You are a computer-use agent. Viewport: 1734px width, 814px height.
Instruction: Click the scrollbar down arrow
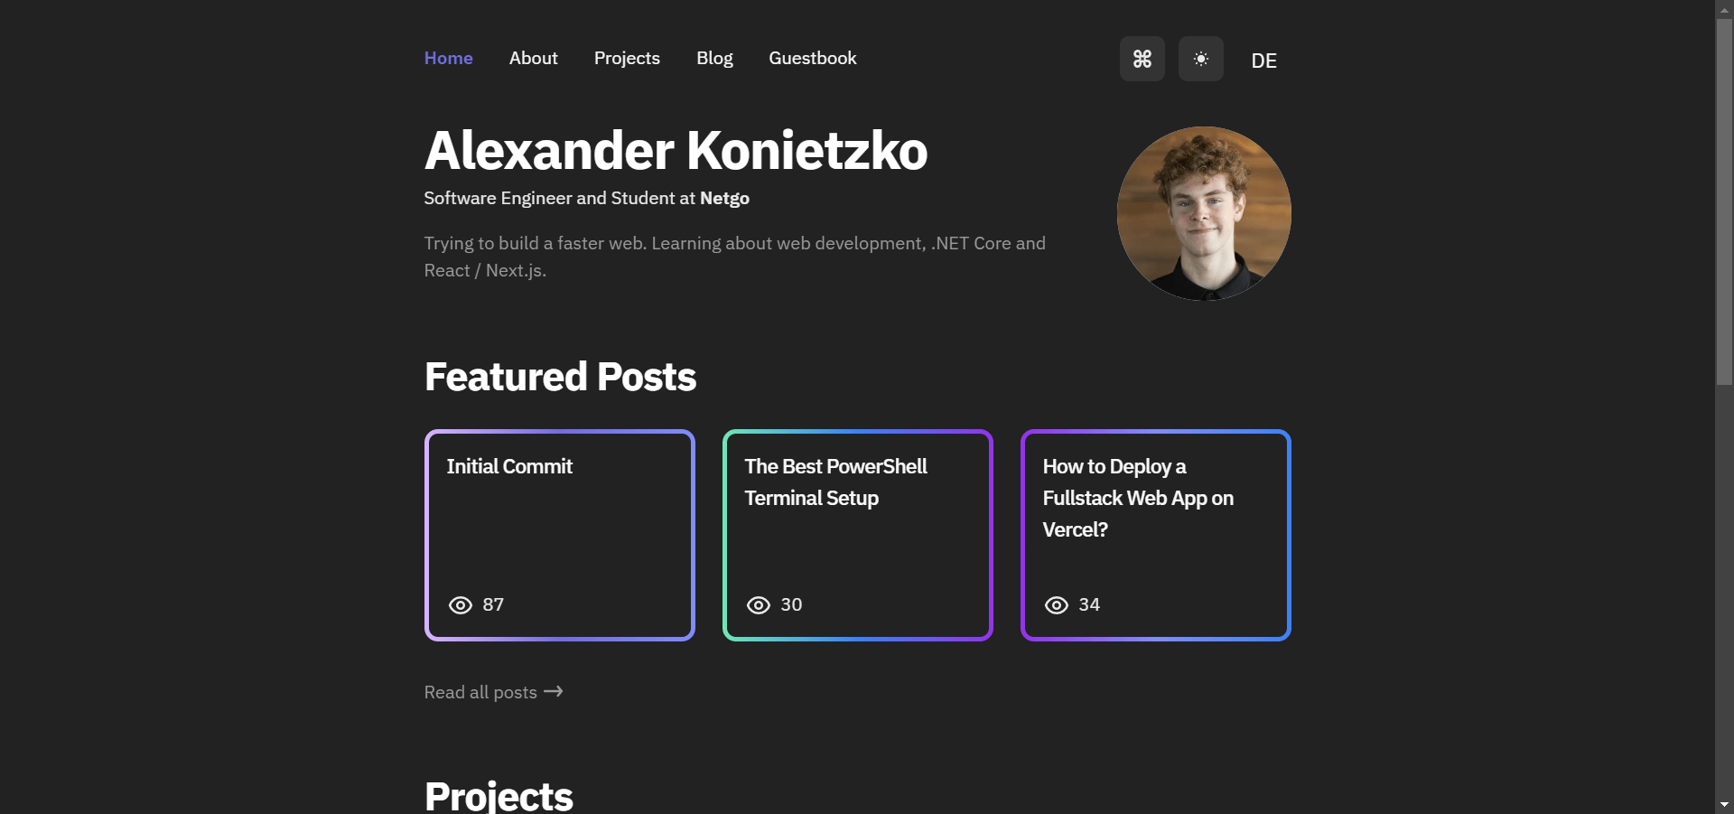tap(1724, 804)
